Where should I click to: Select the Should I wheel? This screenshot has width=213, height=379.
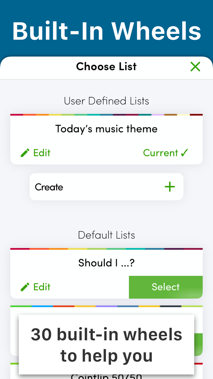pos(166,287)
